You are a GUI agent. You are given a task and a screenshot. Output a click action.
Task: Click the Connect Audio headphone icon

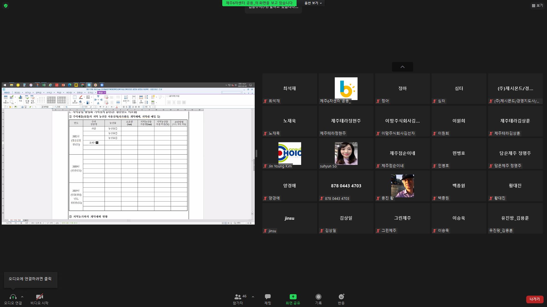click(x=13, y=297)
